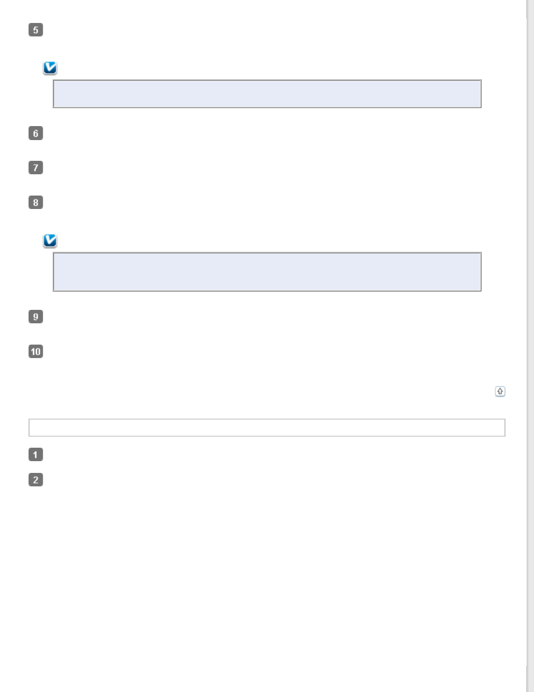This screenshot has width=534, height=692.
Task: Click the blue checkmark note icon under step 8
Action: pyautogui.click(x=50, y=241)
